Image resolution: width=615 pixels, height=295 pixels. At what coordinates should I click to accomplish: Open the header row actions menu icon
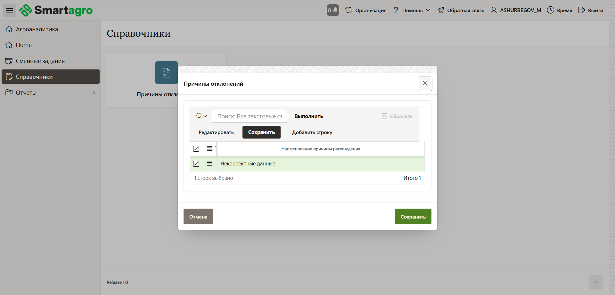[209, 149]
